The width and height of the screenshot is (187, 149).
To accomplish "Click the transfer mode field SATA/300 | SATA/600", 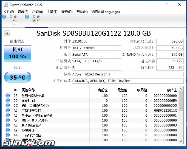I will pyautogui.click(x=97, y=61).
